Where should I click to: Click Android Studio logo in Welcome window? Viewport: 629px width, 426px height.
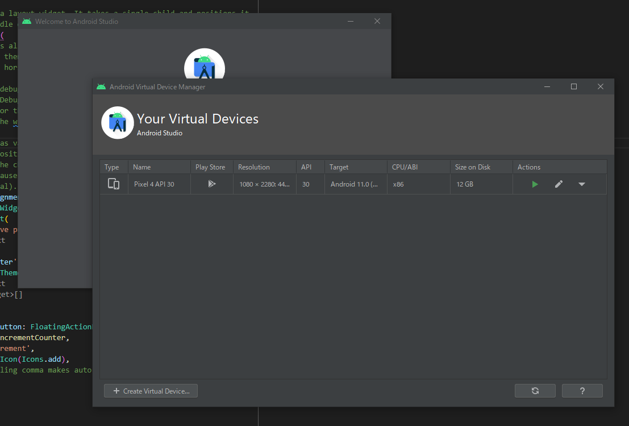[205, 64]
